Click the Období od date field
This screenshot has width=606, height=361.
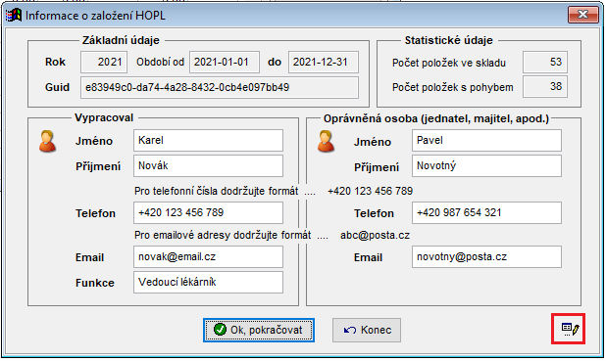225,62
